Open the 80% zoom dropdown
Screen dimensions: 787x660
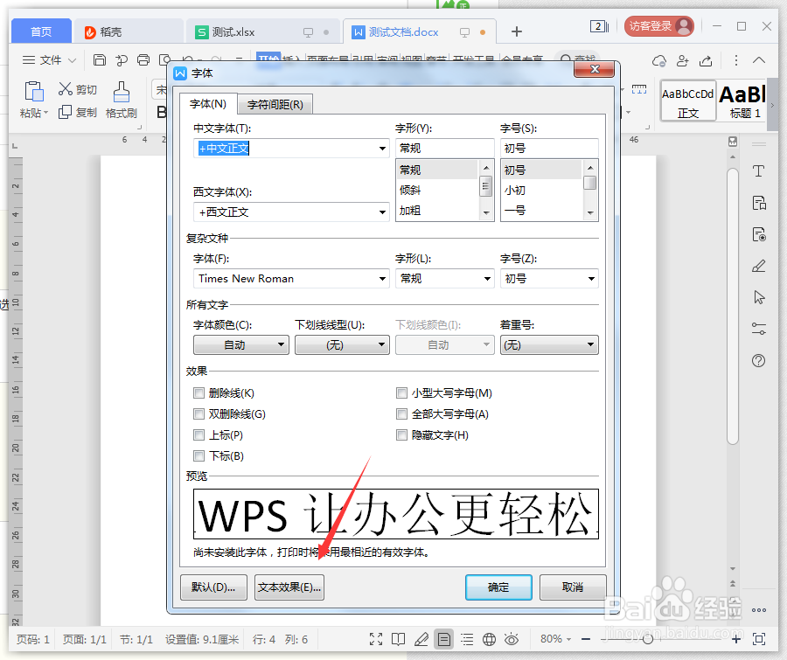coord(558,639)
